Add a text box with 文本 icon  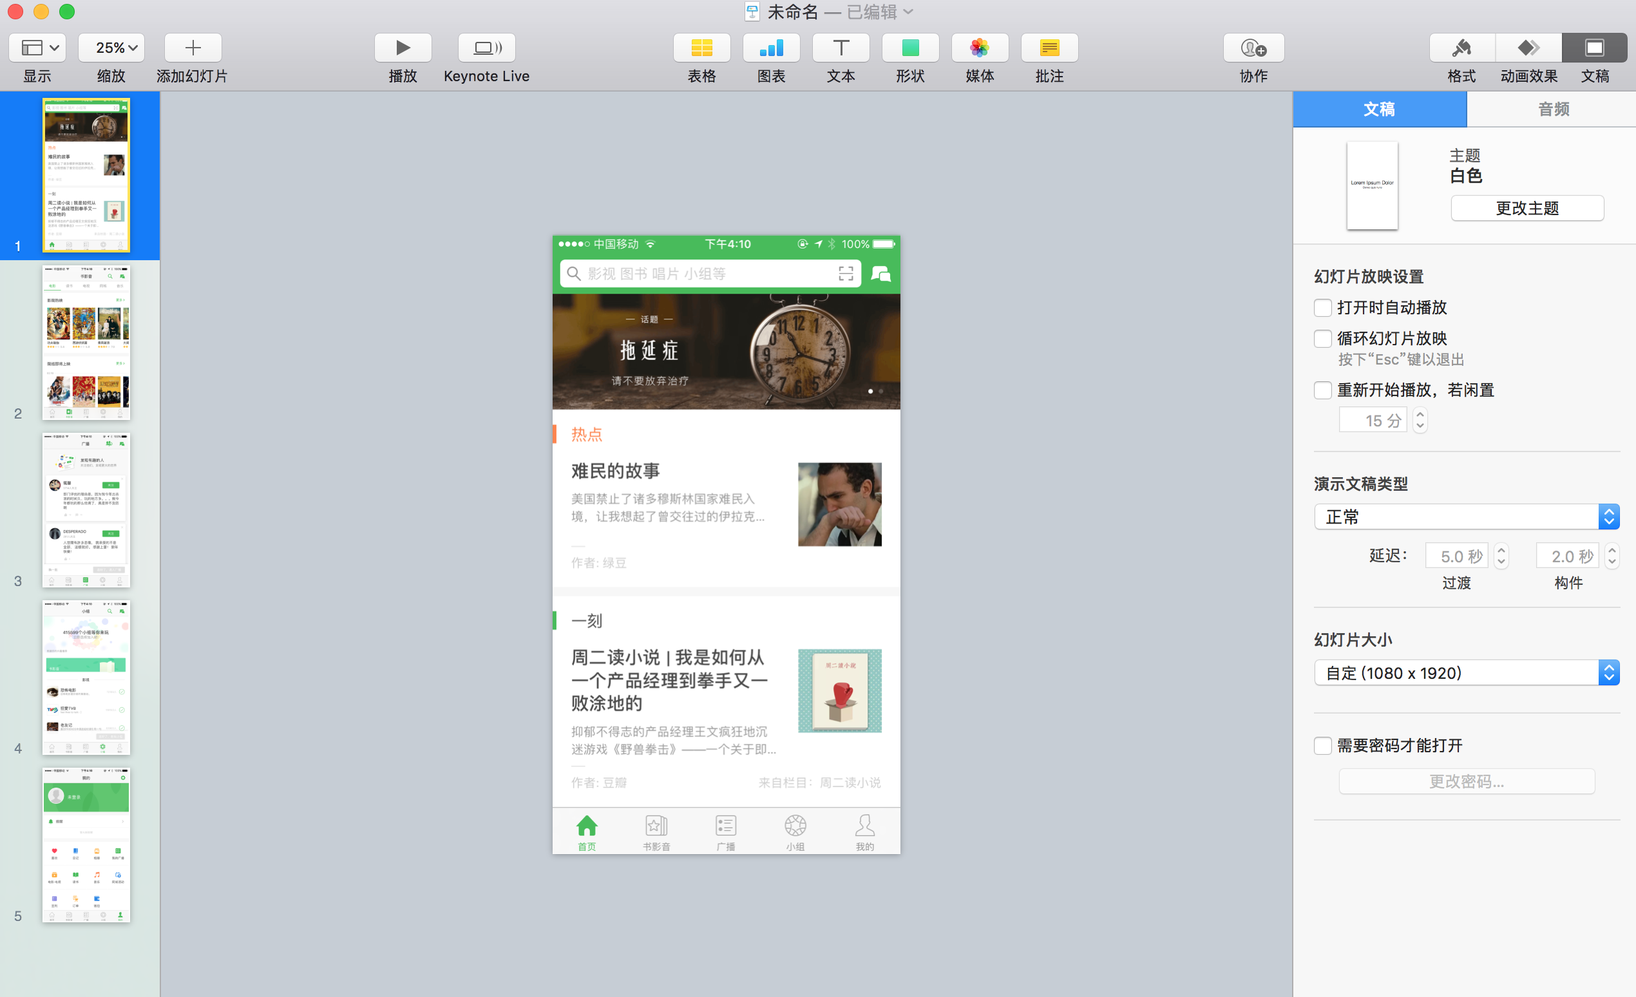point(841,48)
